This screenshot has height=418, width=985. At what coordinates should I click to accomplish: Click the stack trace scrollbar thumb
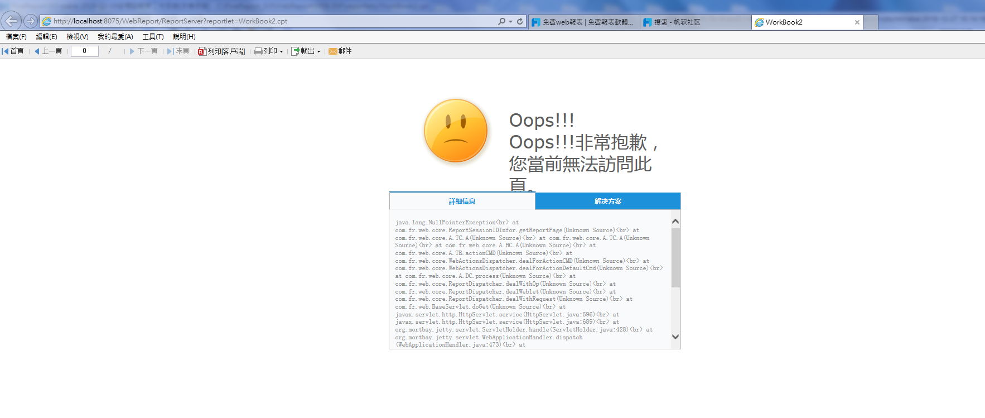[675, 257]
